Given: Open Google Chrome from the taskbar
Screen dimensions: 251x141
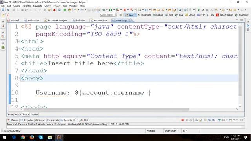Looking at the screenshot, I should click(23, 137).
